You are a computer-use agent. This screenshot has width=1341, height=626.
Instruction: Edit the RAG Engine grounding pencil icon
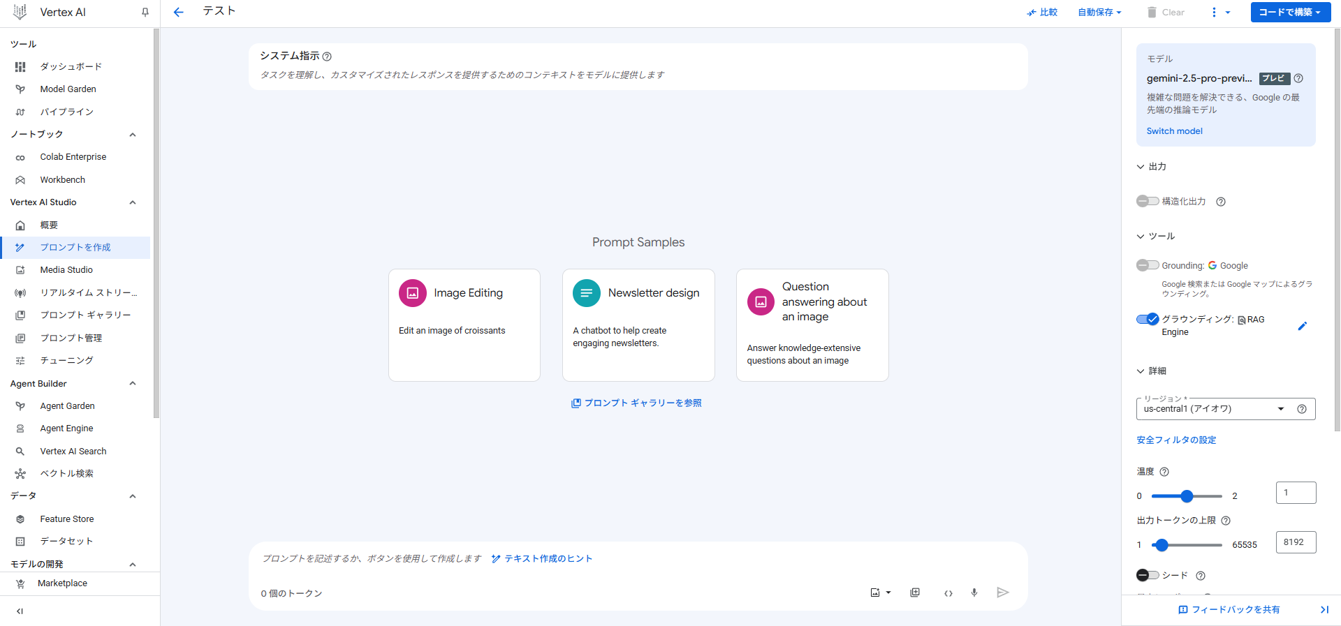[1303, 326]
